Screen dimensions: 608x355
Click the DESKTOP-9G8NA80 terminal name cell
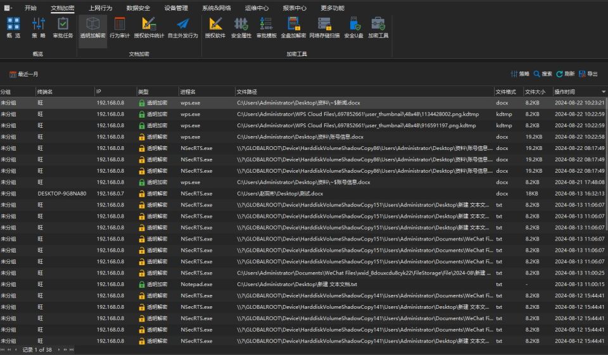[62, 194]
